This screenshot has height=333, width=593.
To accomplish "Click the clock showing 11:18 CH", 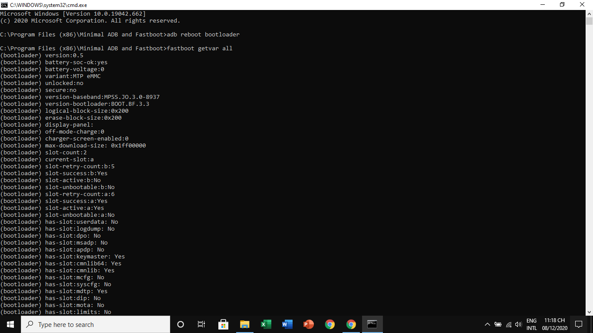I will [554, 324].
